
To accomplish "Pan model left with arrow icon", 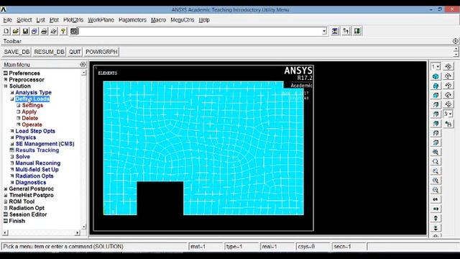I will click(x=436, y=199).
